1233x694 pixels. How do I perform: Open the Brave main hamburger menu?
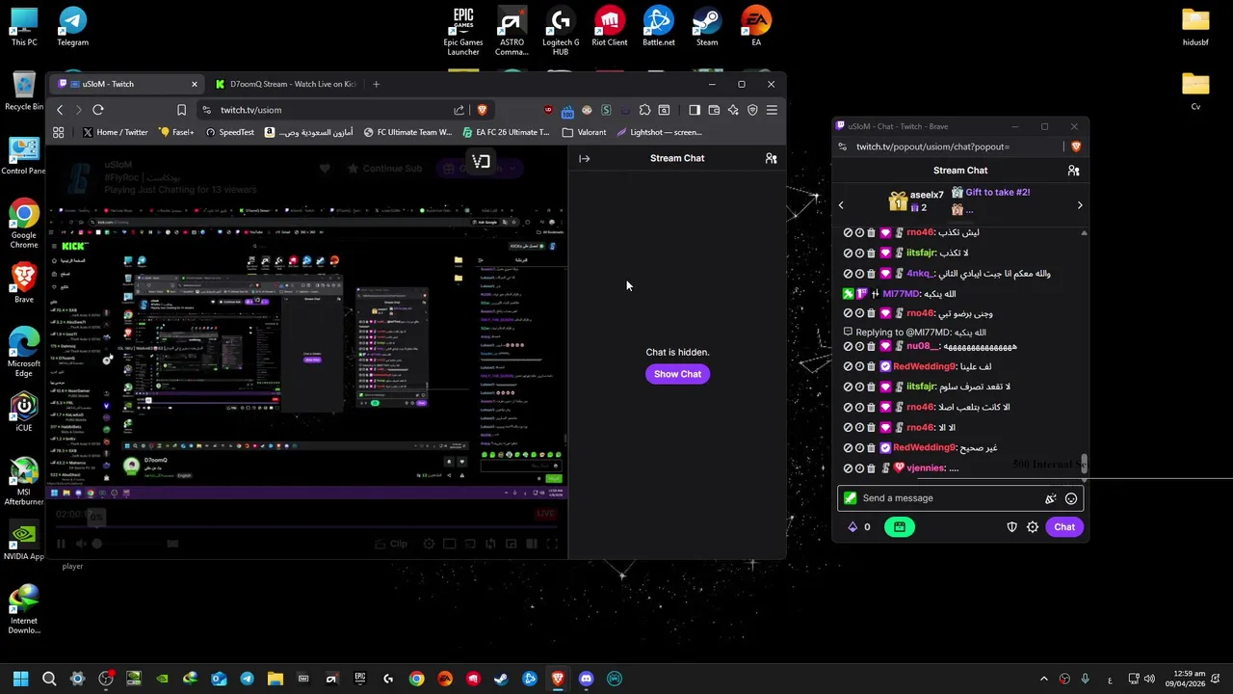click(771, 110)
